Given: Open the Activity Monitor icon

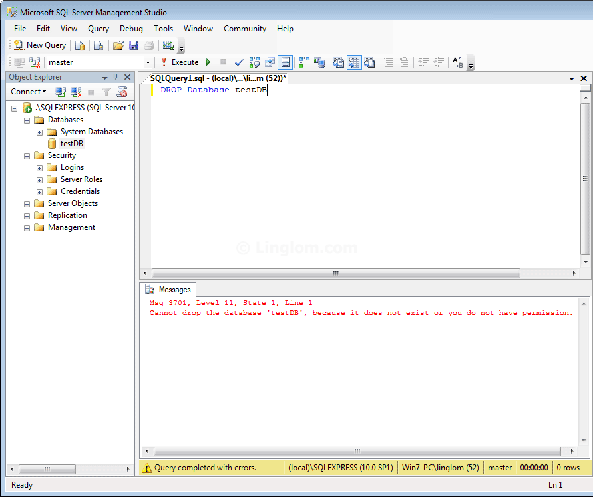Looking at the screenshot, I should pyautogui.click(x=168, y=45).
